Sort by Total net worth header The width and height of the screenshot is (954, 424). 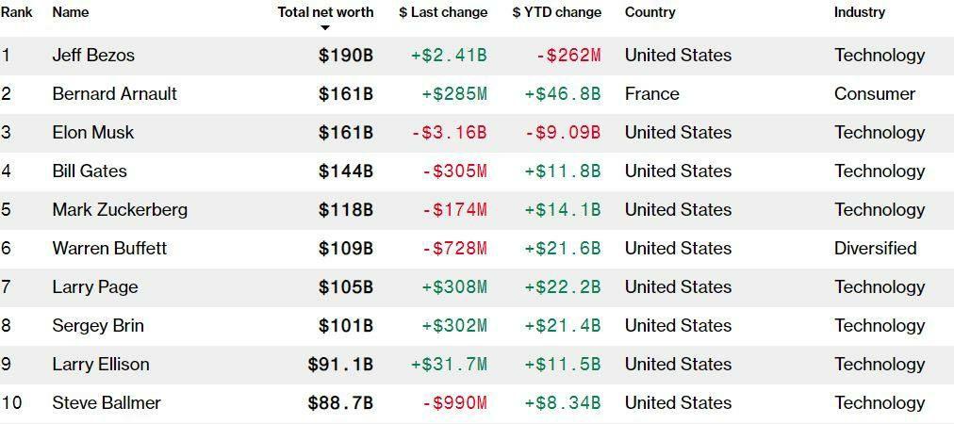coord(325,12)
